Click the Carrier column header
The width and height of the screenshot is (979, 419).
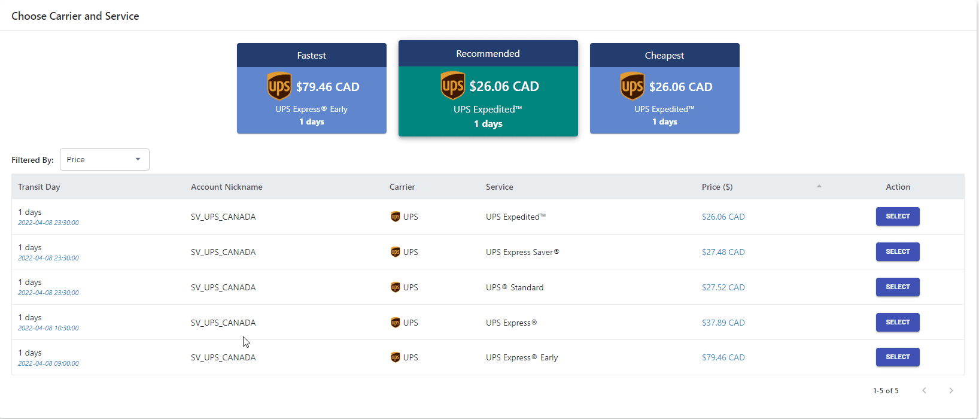point(402,187)
